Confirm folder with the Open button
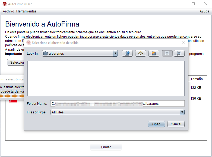 (156, 124)
